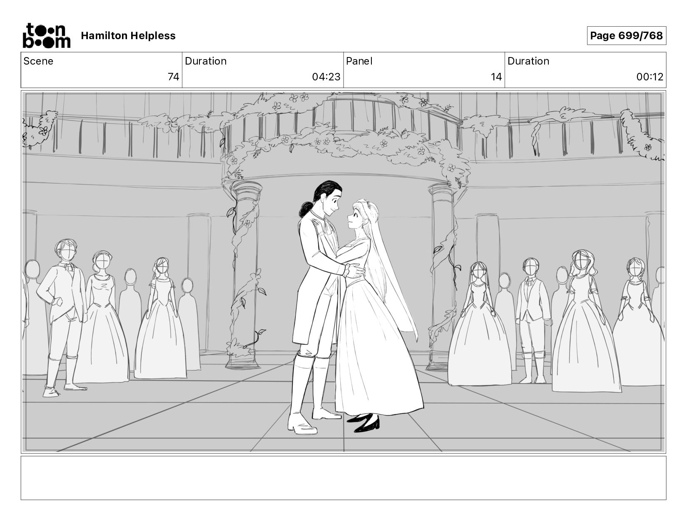687x531 pixels.
Task: Click the Toon Boom logo
Action: point(46,35)
